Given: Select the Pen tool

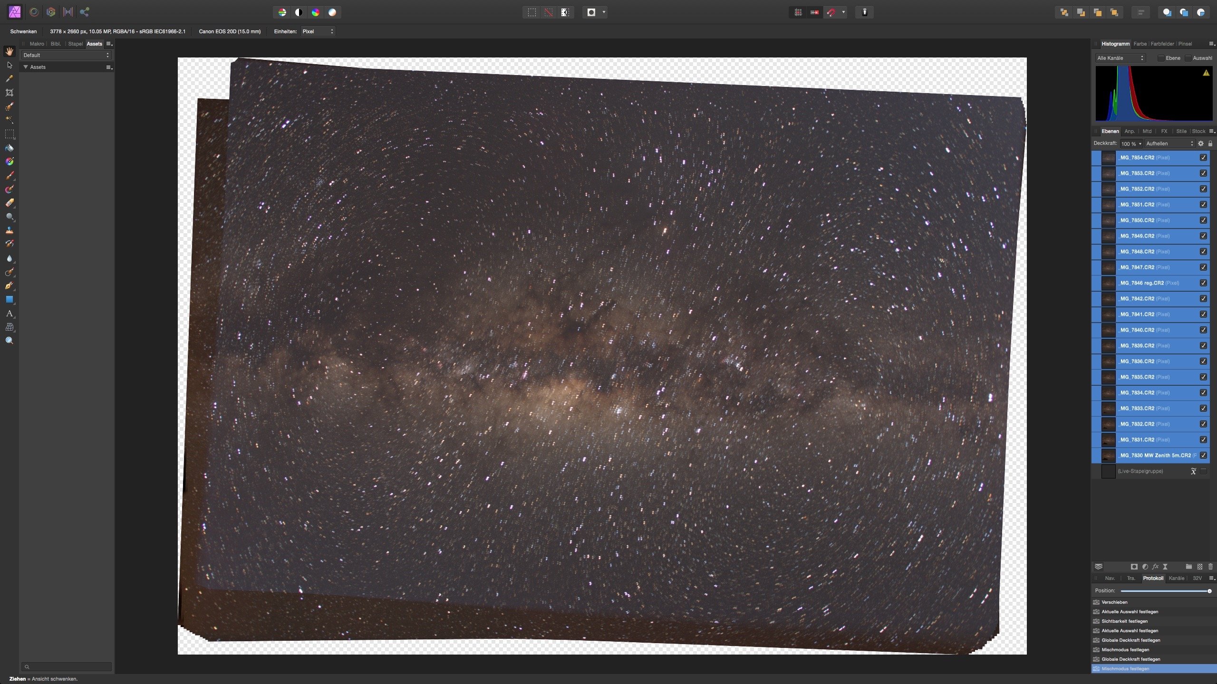Looking at the screenshot, I should tap(9, 286).
